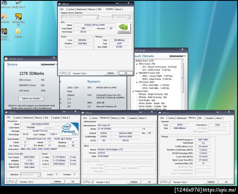Select 'Vertex Shader - Simple' row
Screen dimensions: 238x194
click(x=152, y=104)
